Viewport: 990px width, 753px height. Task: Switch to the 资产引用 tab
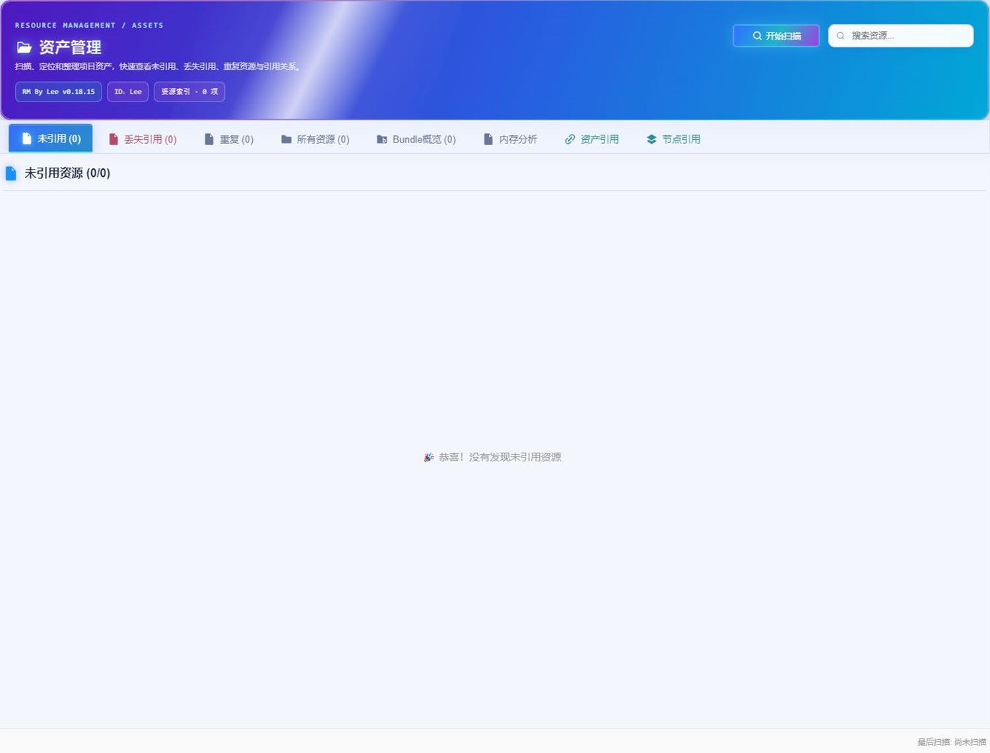(592, 139)
